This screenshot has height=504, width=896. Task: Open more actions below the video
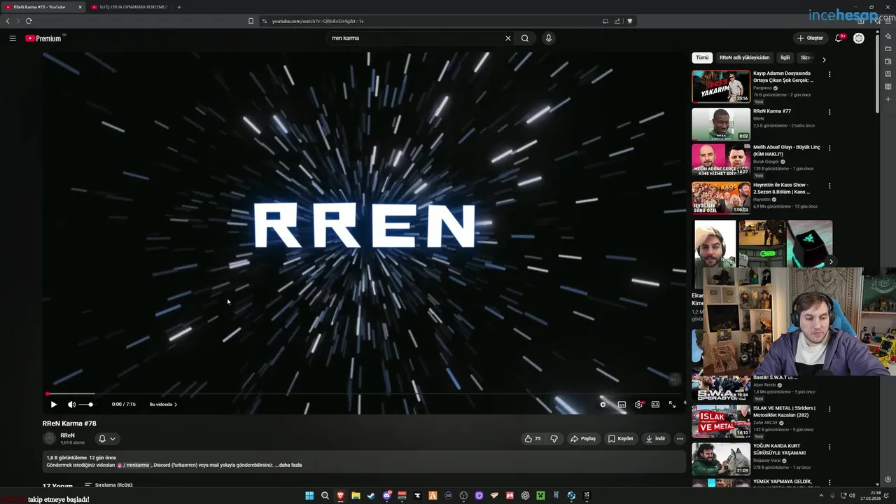click(x=679, y=438)
